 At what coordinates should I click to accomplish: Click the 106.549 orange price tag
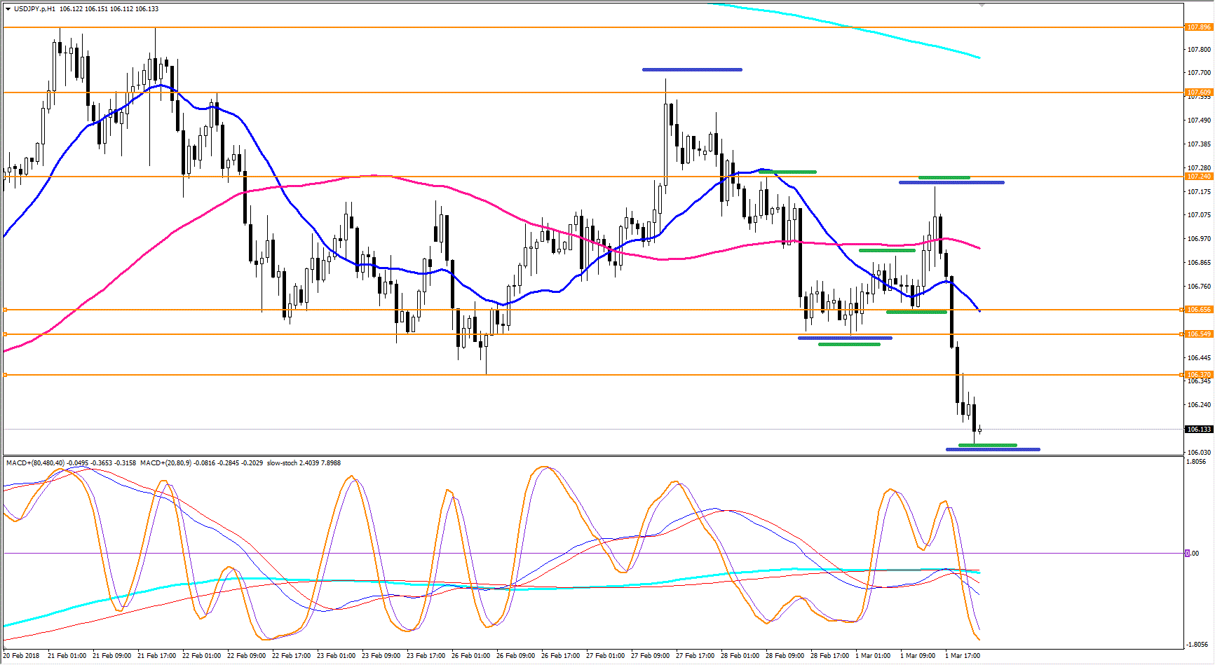(x=1198, y=334)
